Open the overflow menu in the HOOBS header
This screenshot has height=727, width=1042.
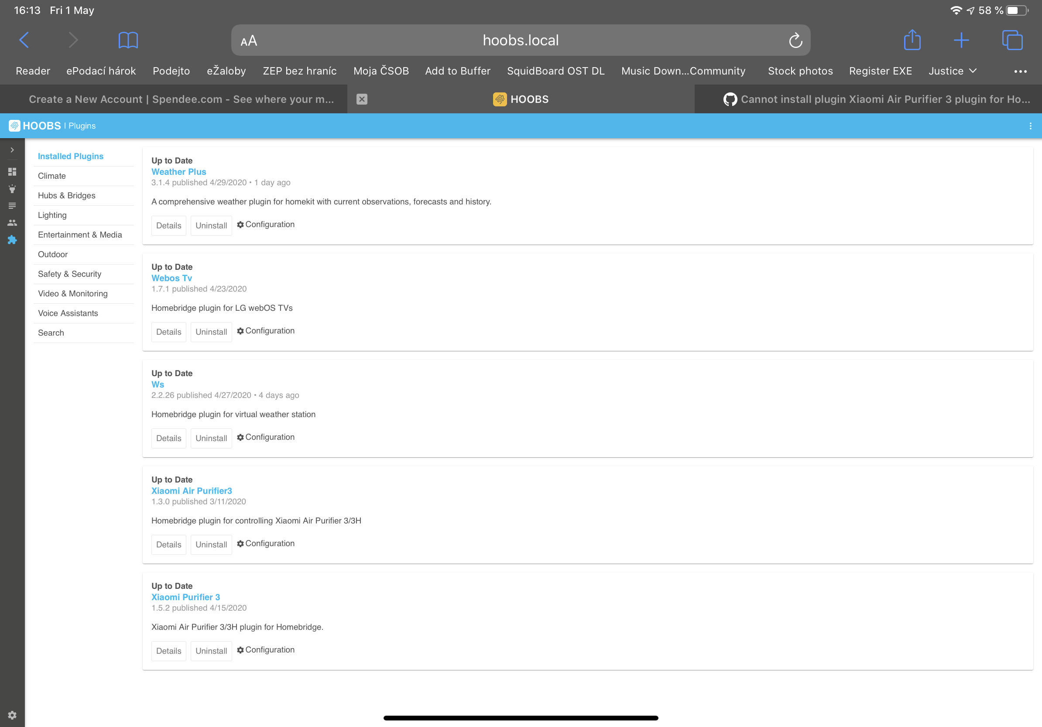[1029, 126]
